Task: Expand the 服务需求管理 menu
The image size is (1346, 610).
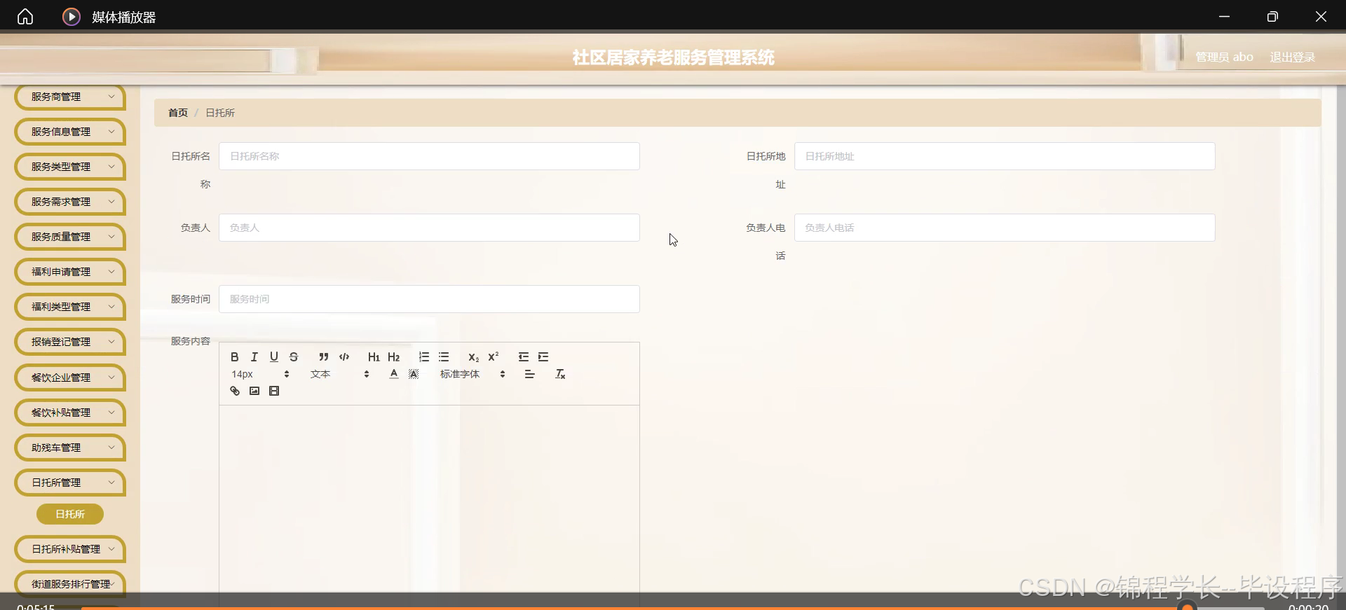Action: [x=70, y=202]
